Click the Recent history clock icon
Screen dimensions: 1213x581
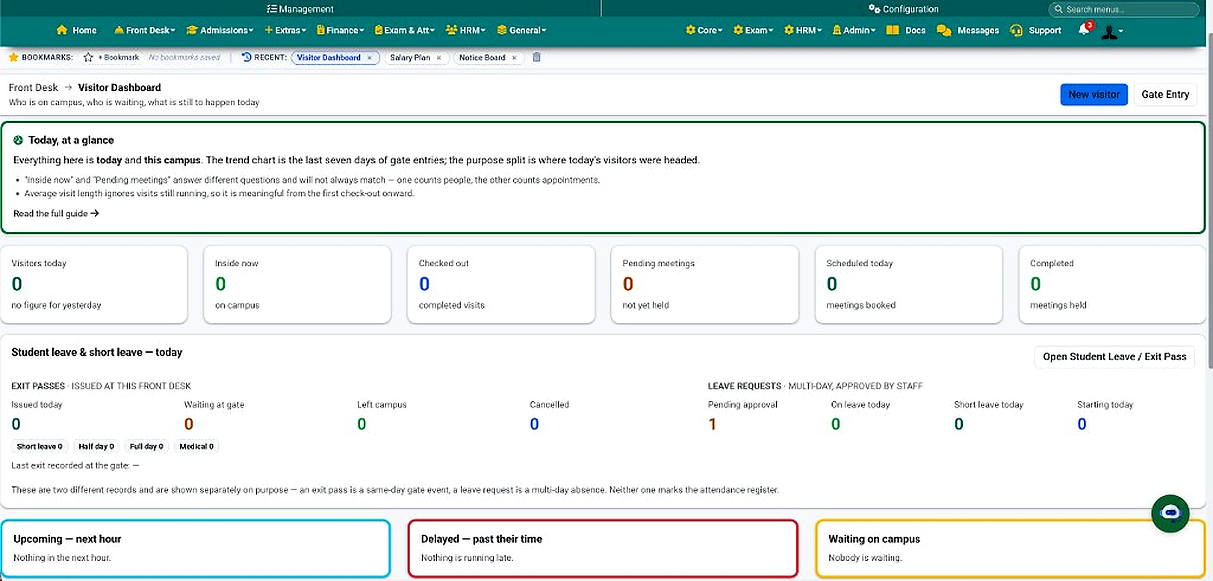246,57
